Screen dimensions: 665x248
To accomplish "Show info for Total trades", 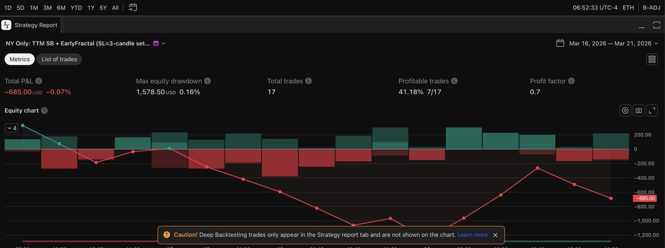I will point(309,81).
